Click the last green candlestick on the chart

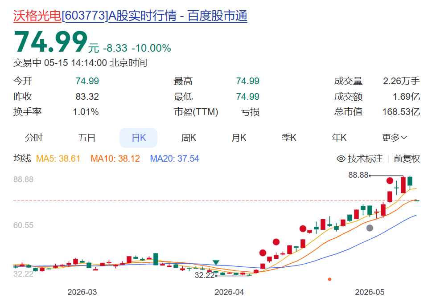point(417,200)
